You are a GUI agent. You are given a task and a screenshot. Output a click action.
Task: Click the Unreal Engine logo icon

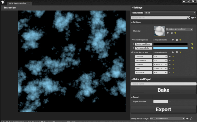click(3, 2)
